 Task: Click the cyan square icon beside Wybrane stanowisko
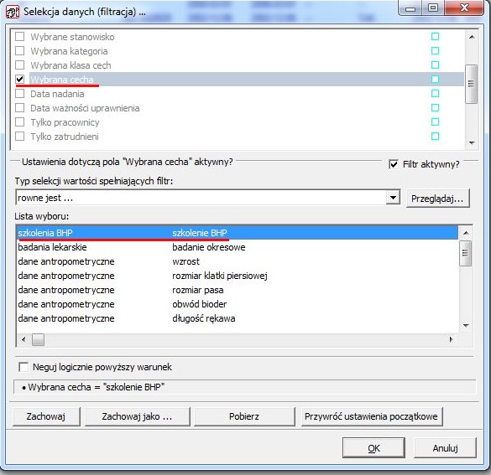tap(435, 37)
